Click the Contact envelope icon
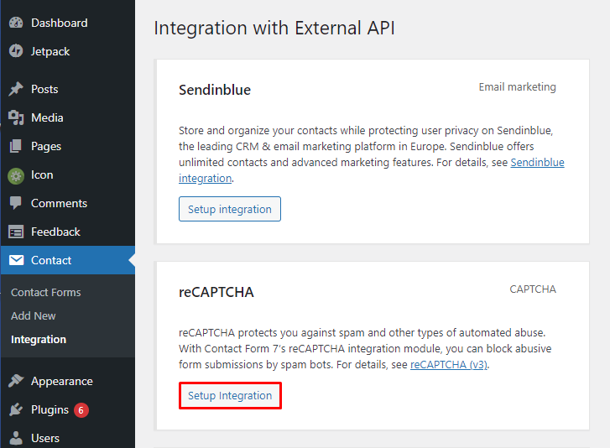The image size is (610, 448). (16, 260)
